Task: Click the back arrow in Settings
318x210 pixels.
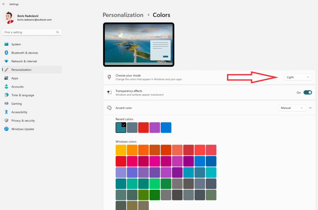Action: coord(4,4)
